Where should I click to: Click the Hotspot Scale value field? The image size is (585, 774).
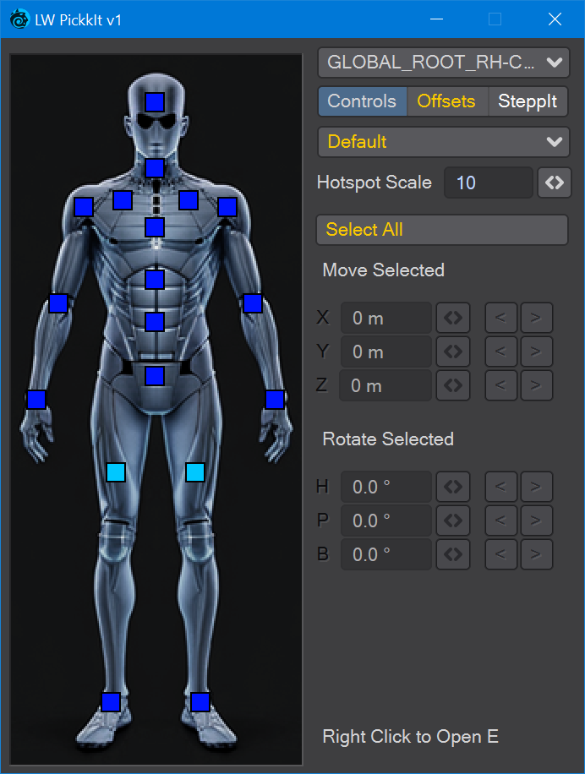[488, 183]
